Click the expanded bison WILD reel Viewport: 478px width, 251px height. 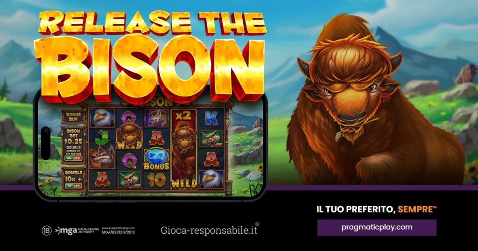pos(183,149)
